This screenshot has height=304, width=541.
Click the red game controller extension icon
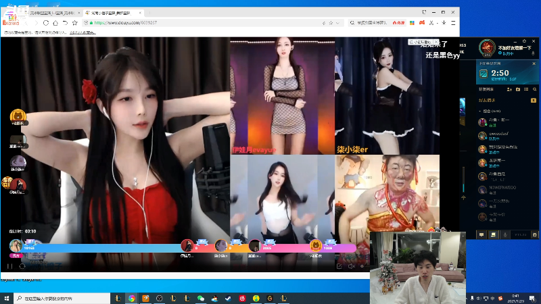(x=421, y=23)
